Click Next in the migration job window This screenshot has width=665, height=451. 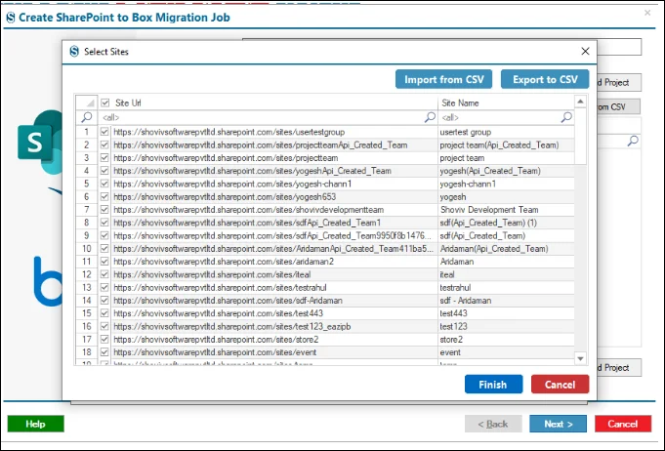[559, 424]
